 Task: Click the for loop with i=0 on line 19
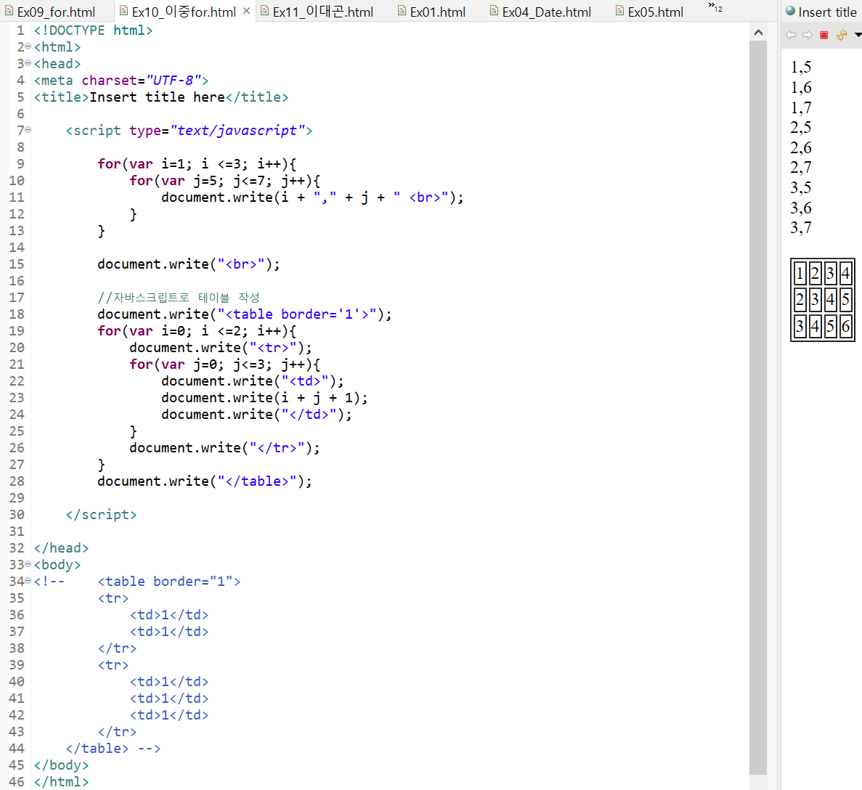[197, 331]
